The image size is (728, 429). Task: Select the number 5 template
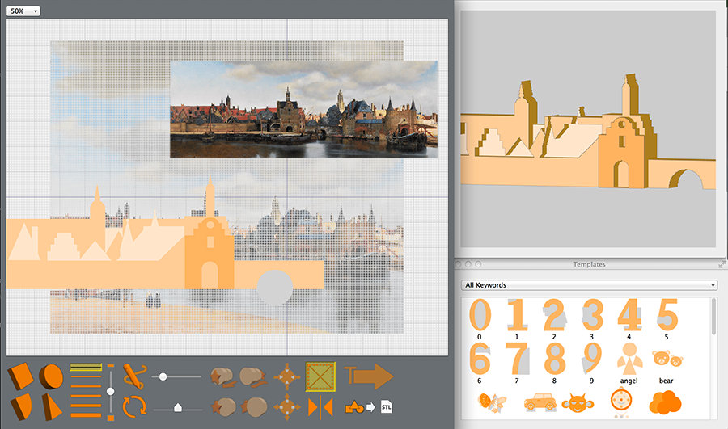pyautogui.click(x=667, y=315)
